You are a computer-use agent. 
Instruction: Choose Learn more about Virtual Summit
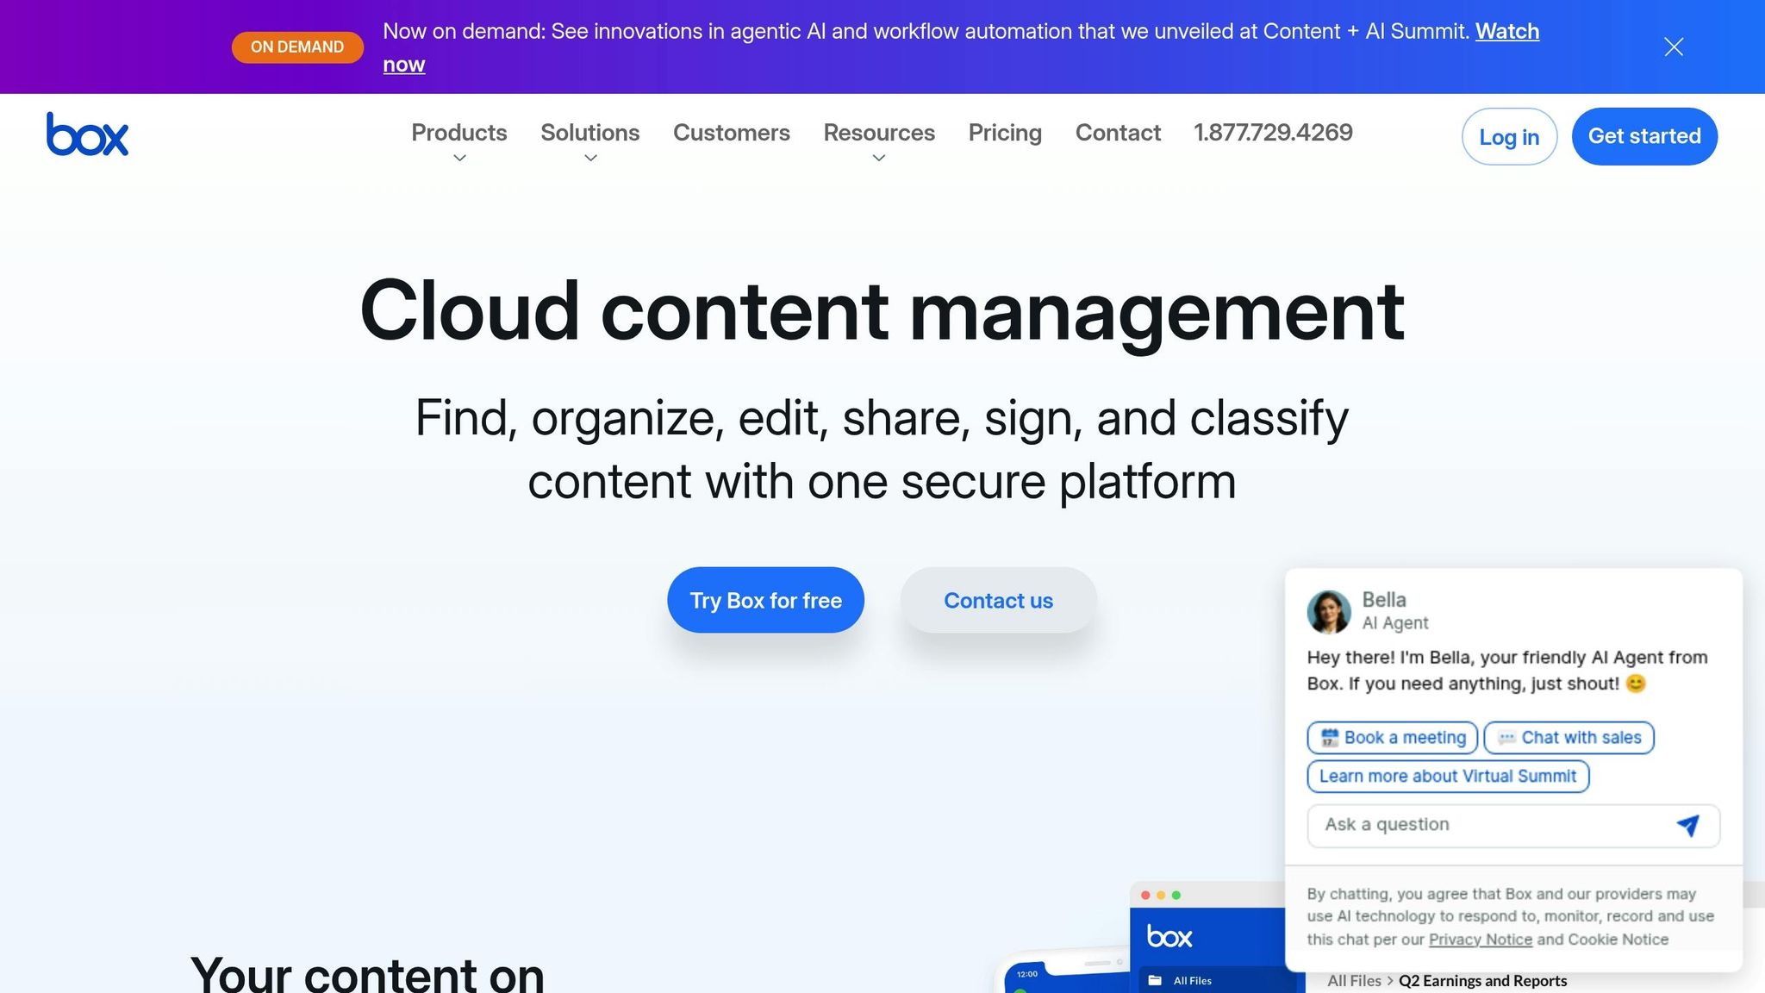1448,776
